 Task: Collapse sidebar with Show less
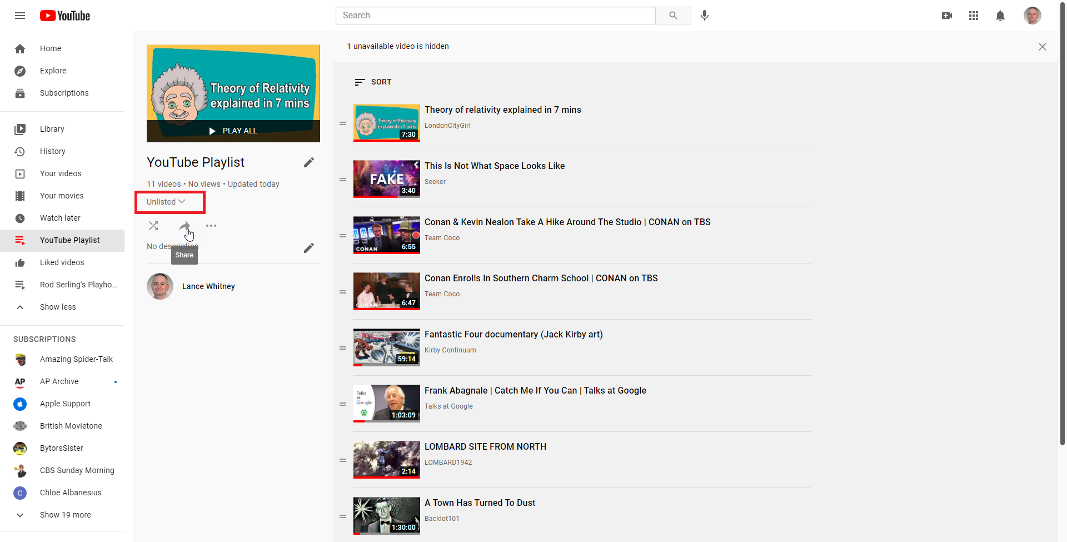(x=62, y=307)
